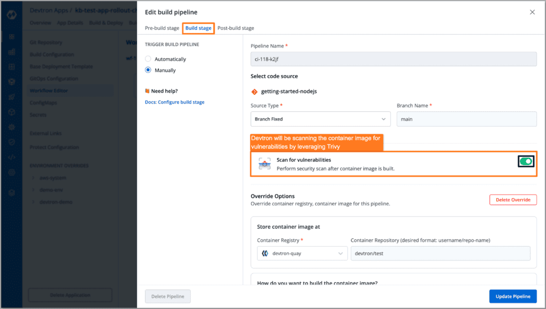Image resolution: width=546 pixels, height=309 pixels.
Task: Select the charts icon in the left sidebar rail
Action: point(12,51)
